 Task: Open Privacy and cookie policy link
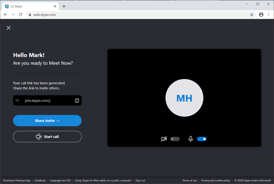(x=216, y=181)
